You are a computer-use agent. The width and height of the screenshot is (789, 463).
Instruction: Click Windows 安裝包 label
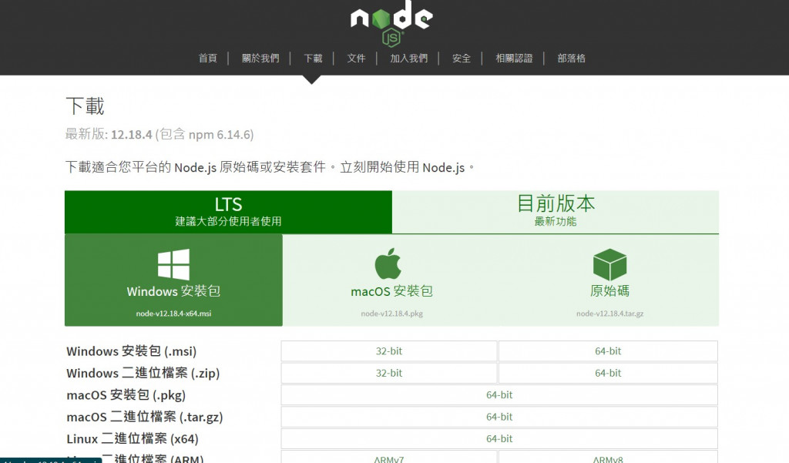tap(173, 291)
